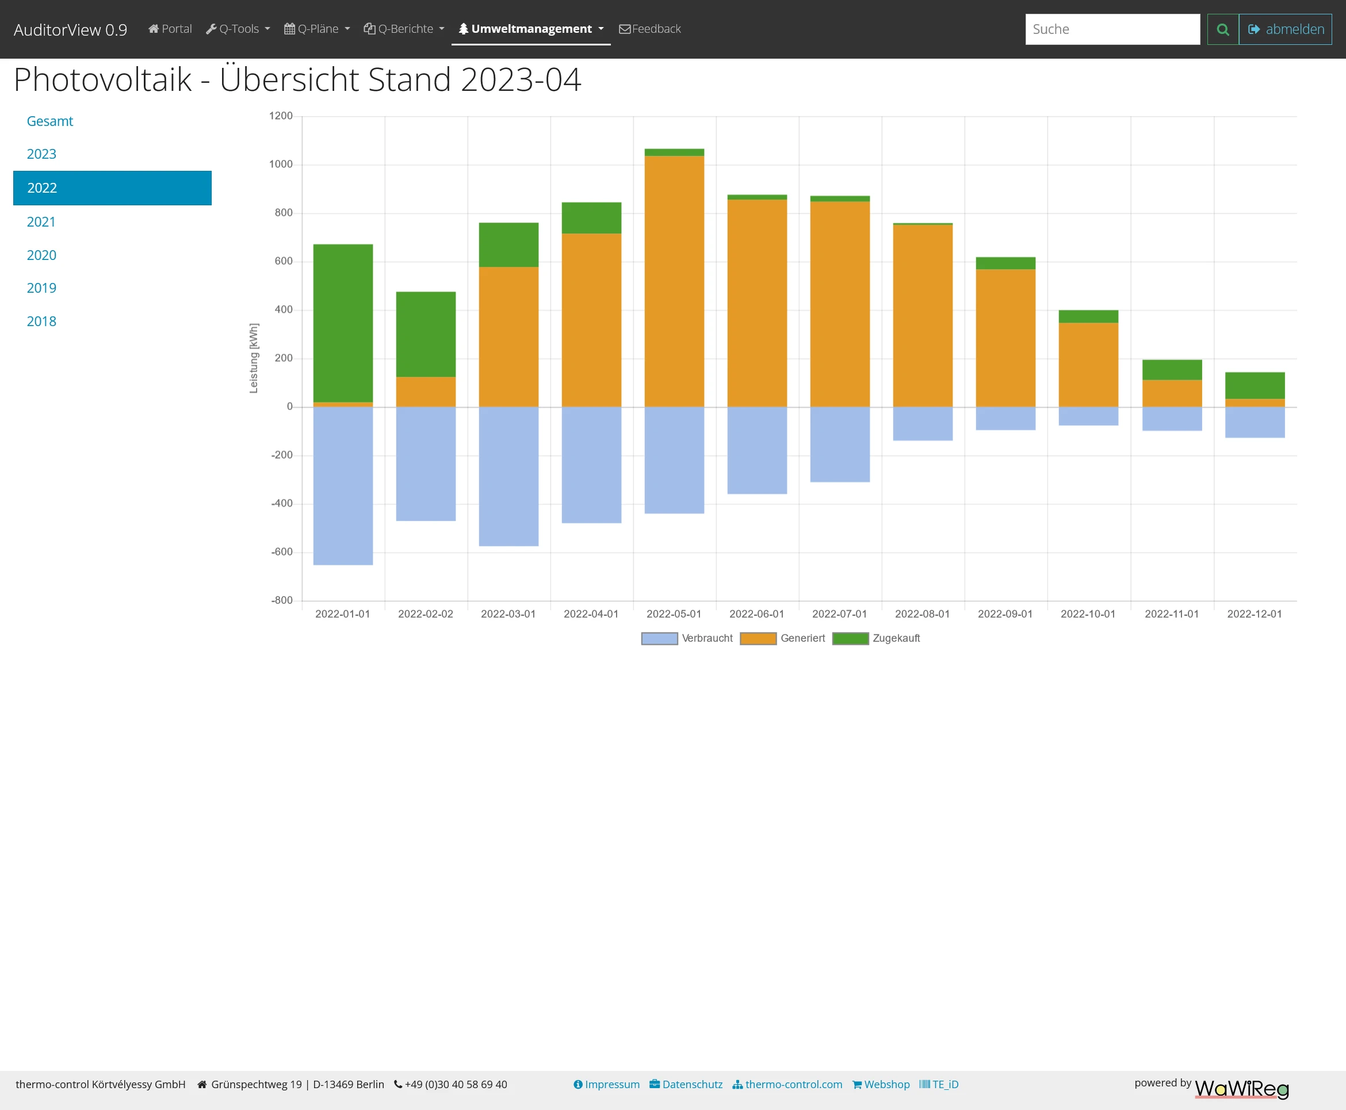
Task: Select year 2018 in sidebar
Action: [x=41, y=321]
